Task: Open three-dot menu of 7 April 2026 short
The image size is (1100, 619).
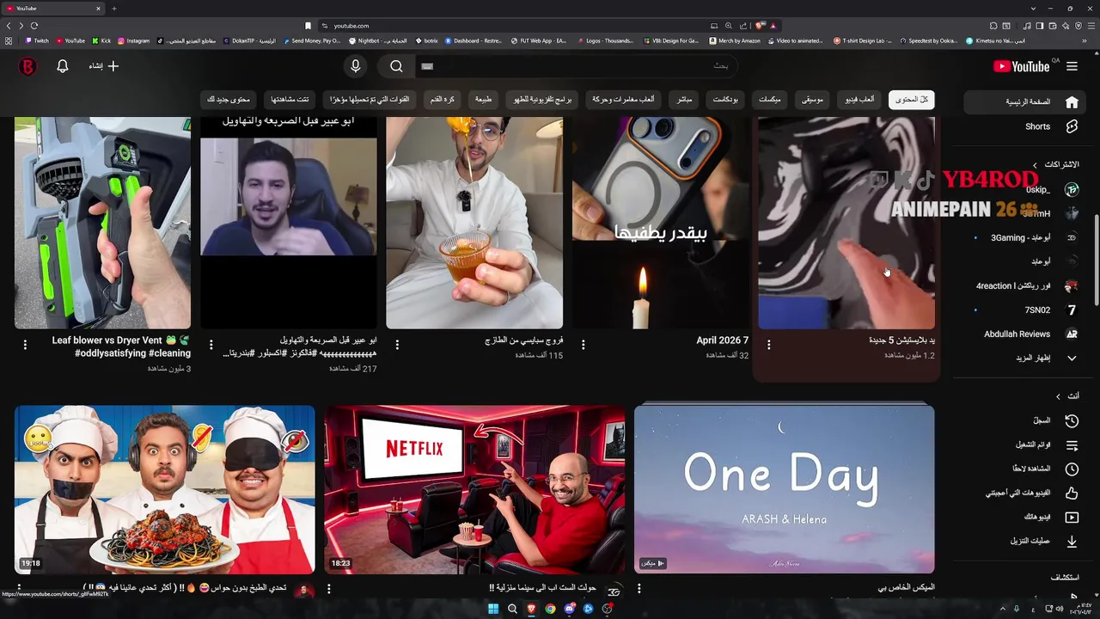Action: point(583,345)
